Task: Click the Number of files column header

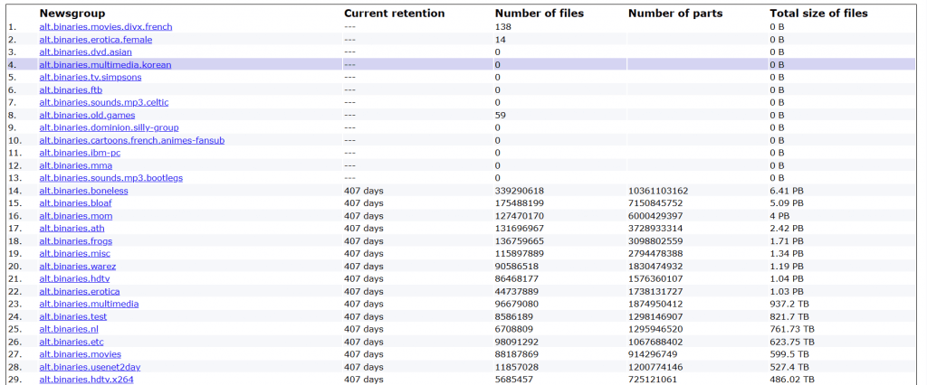Action: coord(540,13)
